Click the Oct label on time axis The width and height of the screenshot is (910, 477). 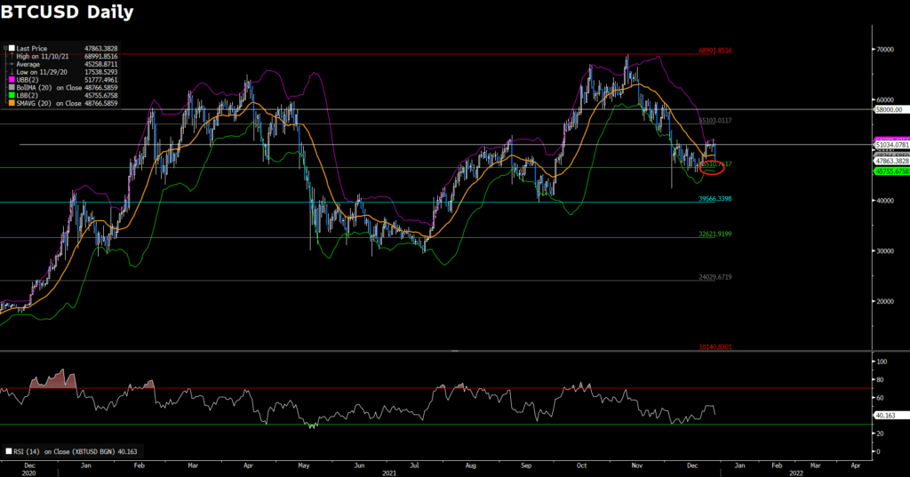pos(581,465)
